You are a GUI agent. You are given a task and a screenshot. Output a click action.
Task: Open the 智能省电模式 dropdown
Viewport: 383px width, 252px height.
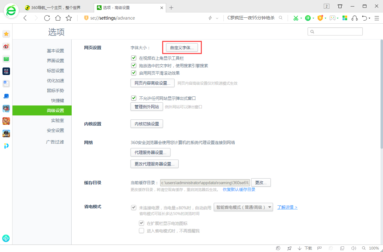[243, 207]
